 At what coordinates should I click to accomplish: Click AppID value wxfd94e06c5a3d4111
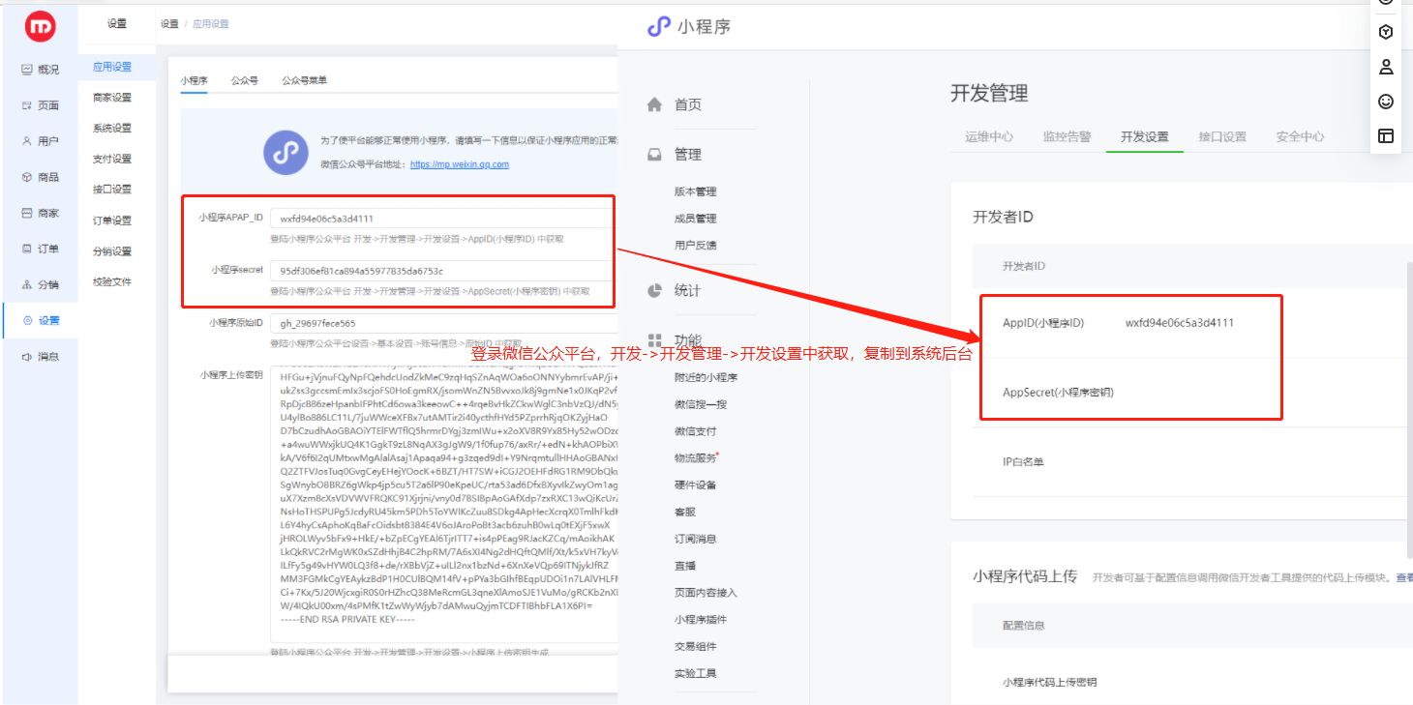1180,323
